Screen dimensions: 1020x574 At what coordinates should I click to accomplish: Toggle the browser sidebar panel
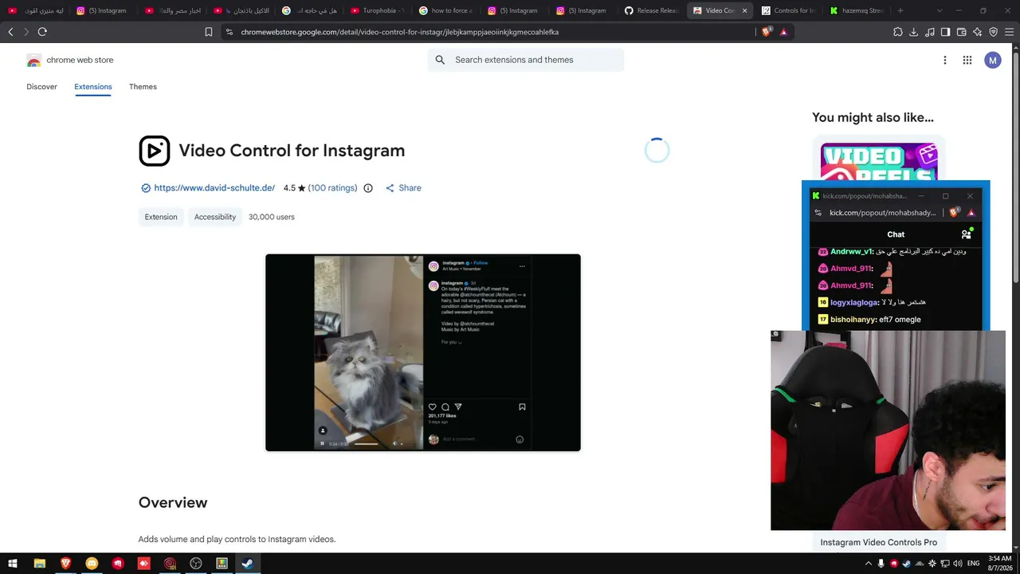coord(945,32)
